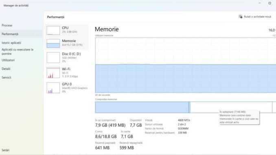Image resolution: width=276 pixels, height=155 pixels.
Task: Click the Performanță page header title
Action: tap(56, 17)
